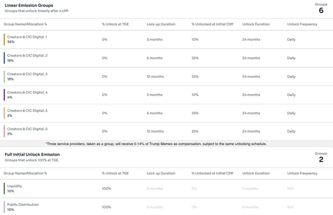This screenshot has height=215, width=333.
Task: Select the Creators & CIC Digital, 1 row name
Action: [x=27, y=37]
